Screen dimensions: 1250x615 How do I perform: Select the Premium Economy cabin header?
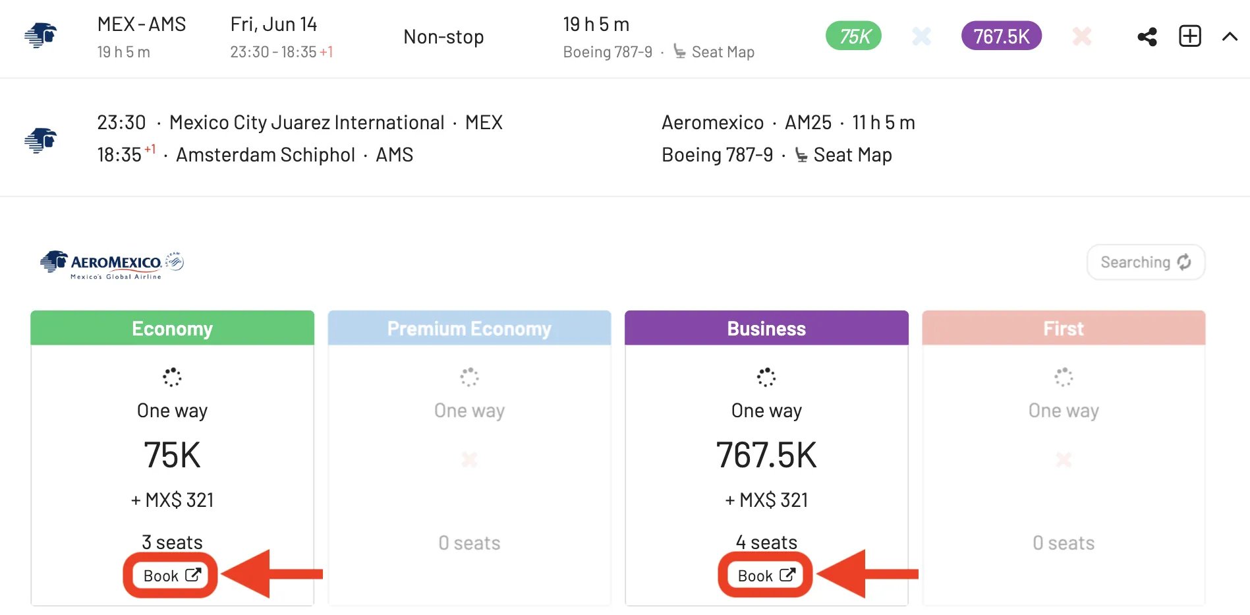pos(469,328)
